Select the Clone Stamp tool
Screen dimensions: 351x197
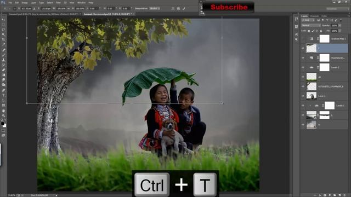click(x=3, y=60)
